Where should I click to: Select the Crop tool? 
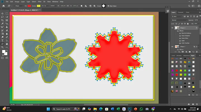tap(2, 20)
